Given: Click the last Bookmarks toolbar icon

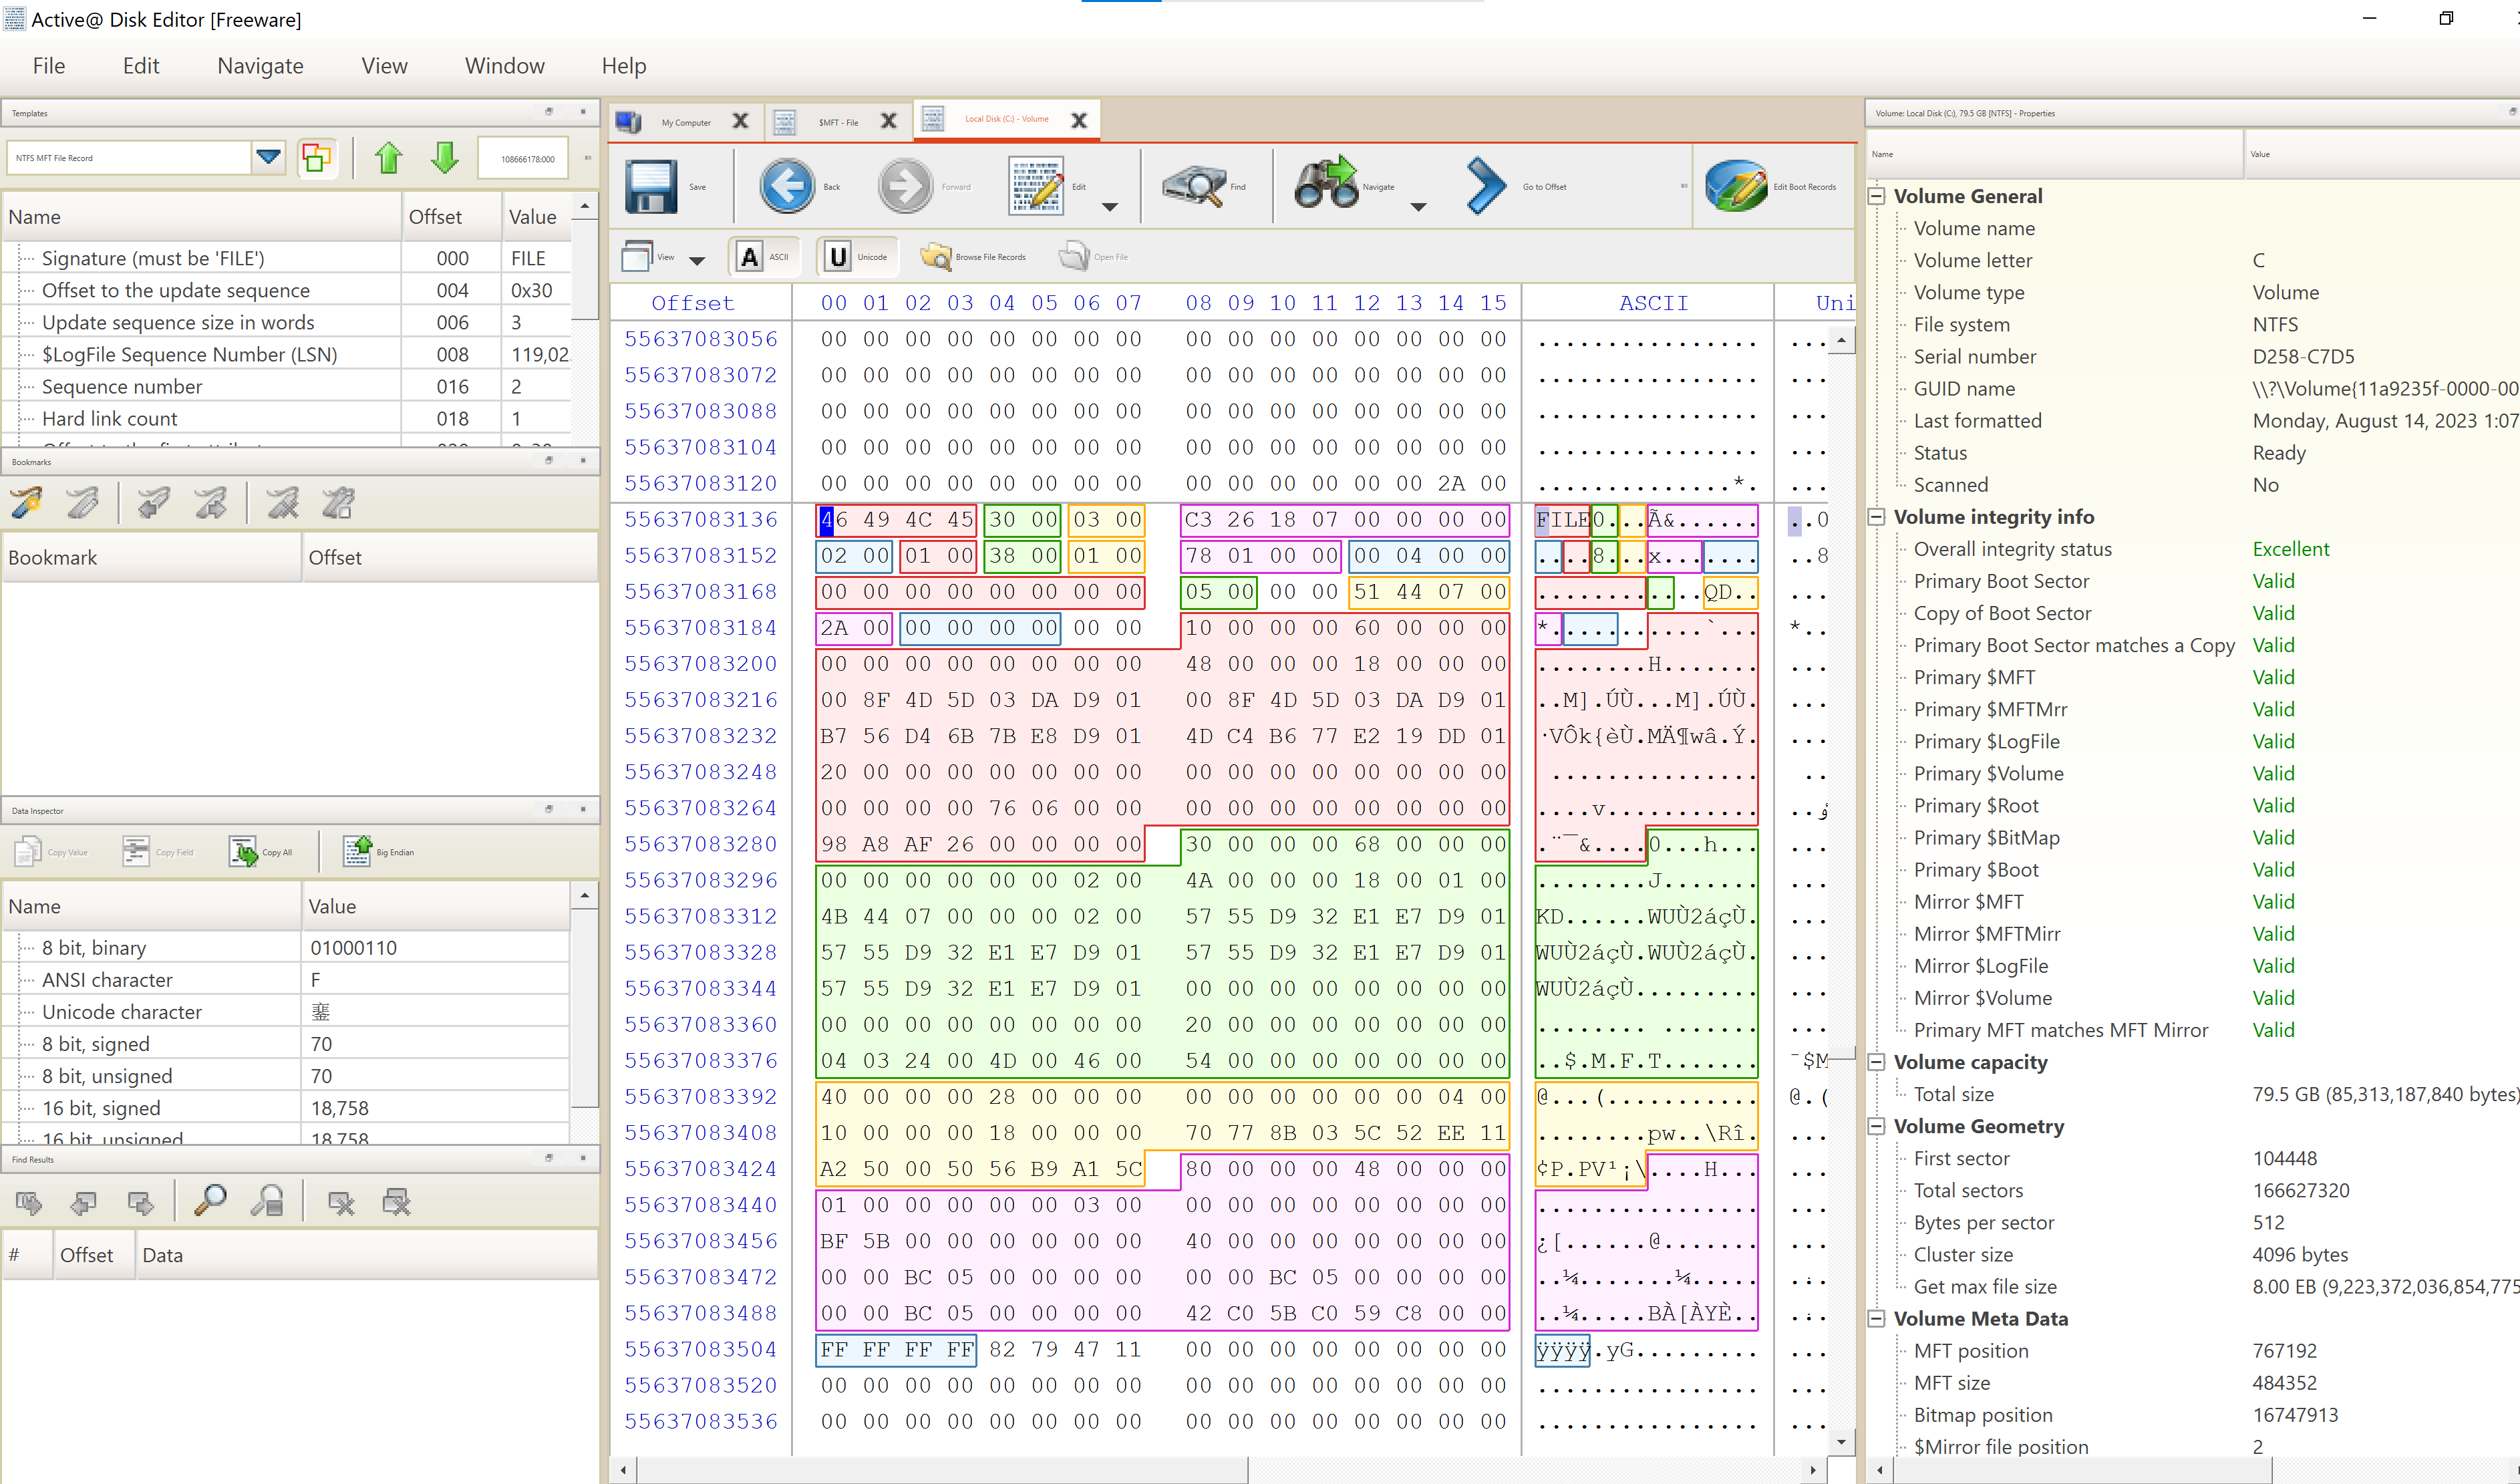Looking at the screenshot, I should pos(338,502).
